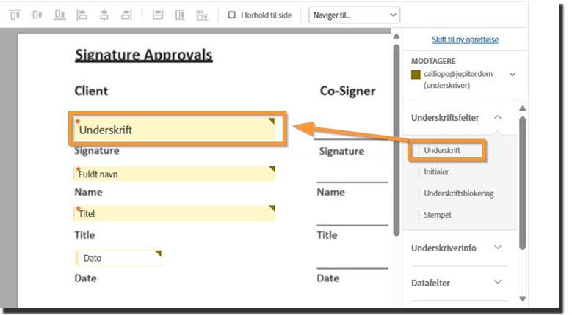Select Underskriftsblokering field type
This screenshot has width=572, height=315.
pyautogui.click(x=458, y=193)
